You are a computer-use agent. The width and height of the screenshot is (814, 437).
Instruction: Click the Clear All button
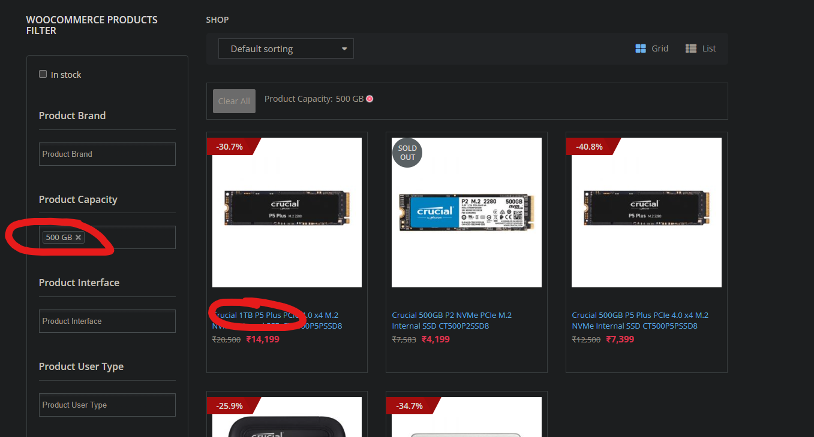[234, 101]
